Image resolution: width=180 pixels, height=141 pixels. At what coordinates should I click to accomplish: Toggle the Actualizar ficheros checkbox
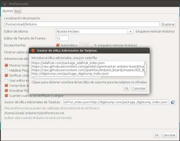click(x=6, y=91)
